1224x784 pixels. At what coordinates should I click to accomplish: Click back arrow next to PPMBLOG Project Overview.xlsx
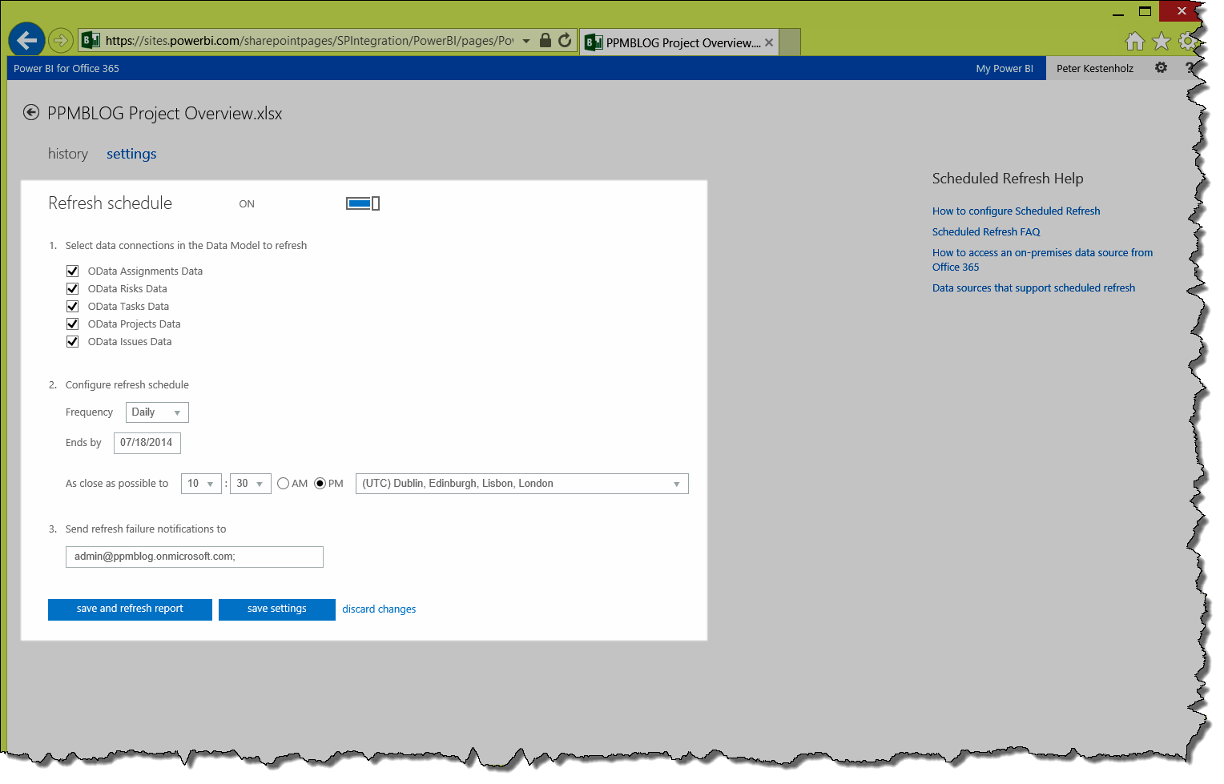click(x=31, y=113)
